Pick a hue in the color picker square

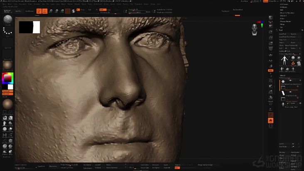[x=7, y=78]
